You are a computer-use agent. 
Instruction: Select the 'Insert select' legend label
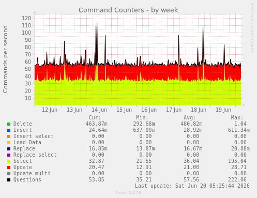pos(34,136)
